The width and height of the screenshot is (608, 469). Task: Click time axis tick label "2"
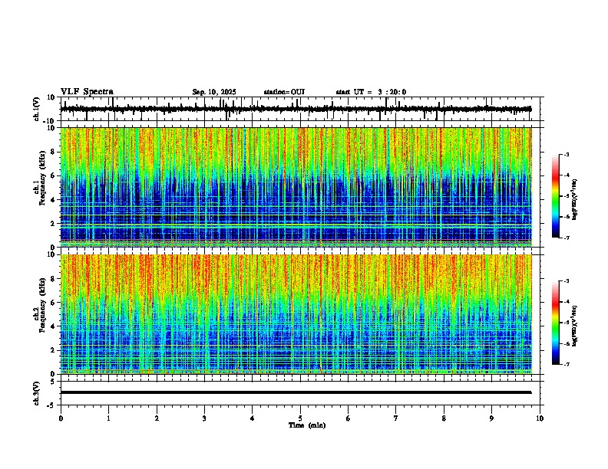157,418
